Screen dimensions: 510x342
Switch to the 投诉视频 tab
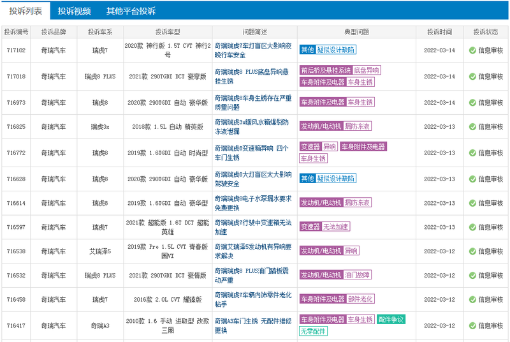click(x=74, y=11)
